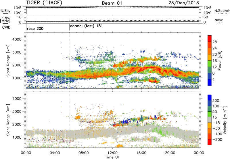Pick the red bottom segment of Velocity colorbar
Viewport: 230px width, 159px height.
point(210,142)
